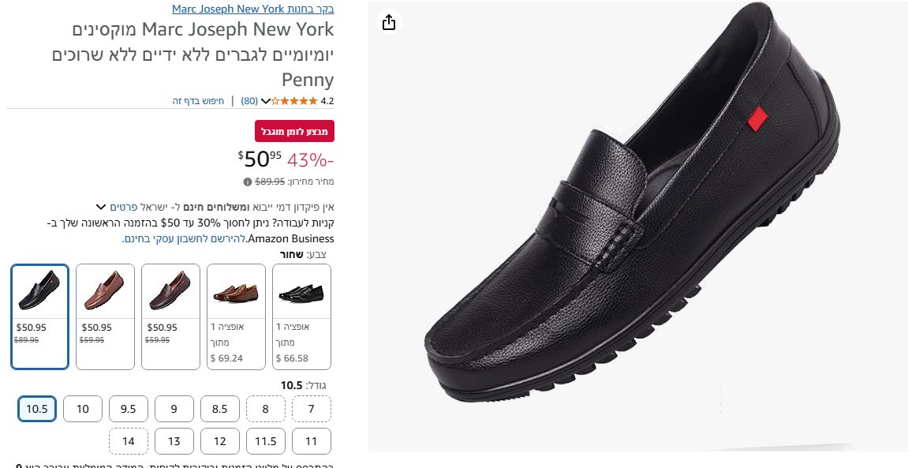This screenshot has height=468, width=908.
Task: Choose shoe size 8.5
Action: pos(220,409)
